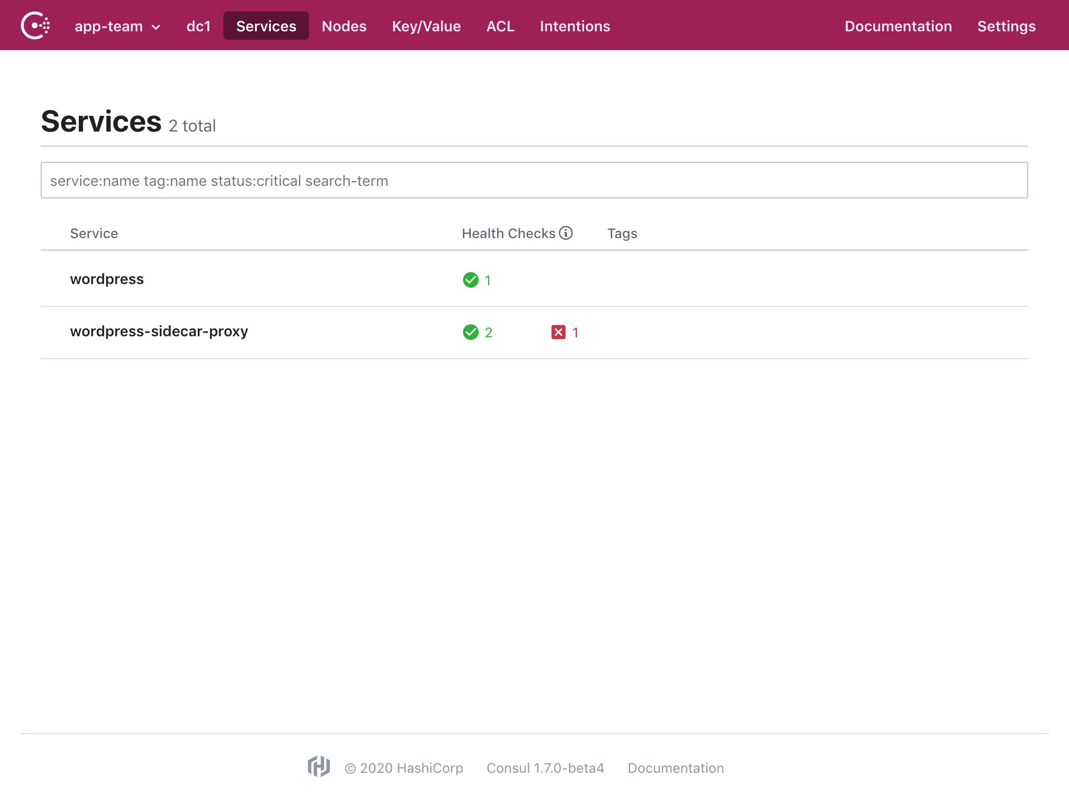Click the Service column header

[x=94, y=233]
